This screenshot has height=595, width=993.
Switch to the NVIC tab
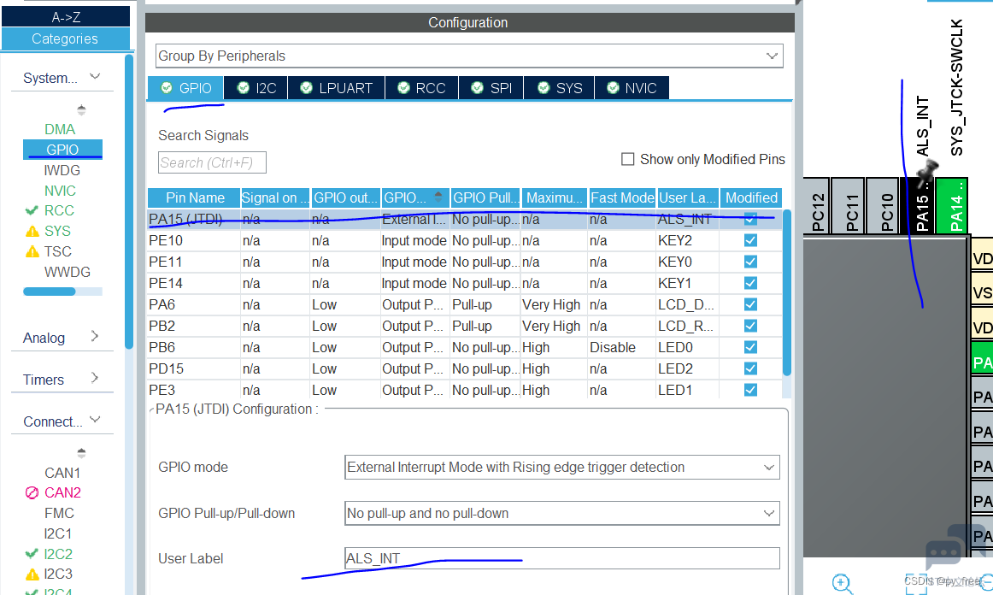coord(632,88)
